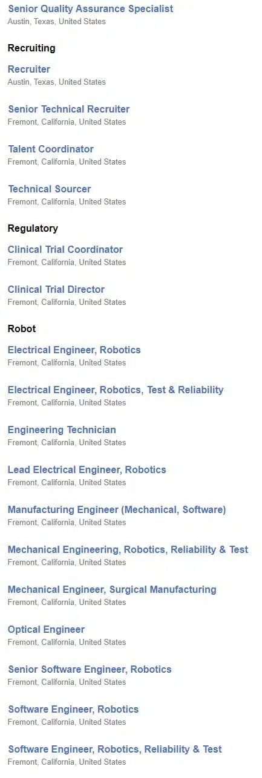262x778 pixels.
Task: Open Mechanical Engineer, Surgical Manufacturing job
Action: tap(112, 590)
